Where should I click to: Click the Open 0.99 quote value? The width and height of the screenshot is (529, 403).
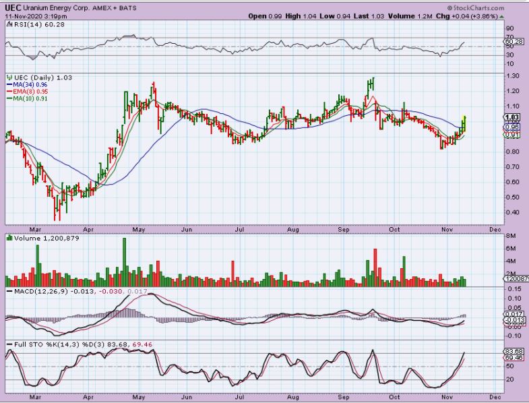pyautogui.click(x=265, y=16)
